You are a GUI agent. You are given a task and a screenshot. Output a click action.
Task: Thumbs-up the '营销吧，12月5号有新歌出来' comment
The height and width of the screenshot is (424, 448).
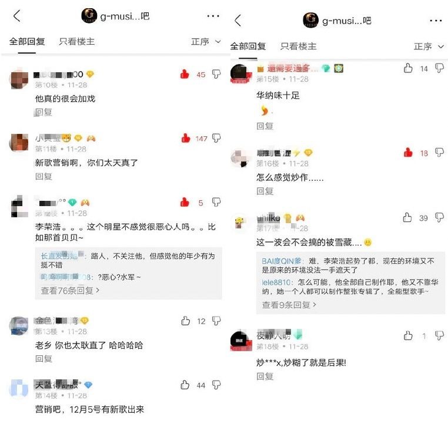coord(185,385)
